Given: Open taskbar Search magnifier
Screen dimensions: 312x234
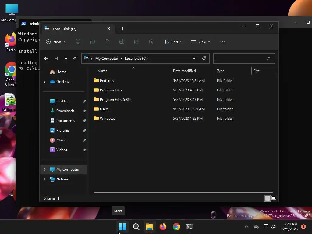Looking at the screenshot, I should [136, 227].
